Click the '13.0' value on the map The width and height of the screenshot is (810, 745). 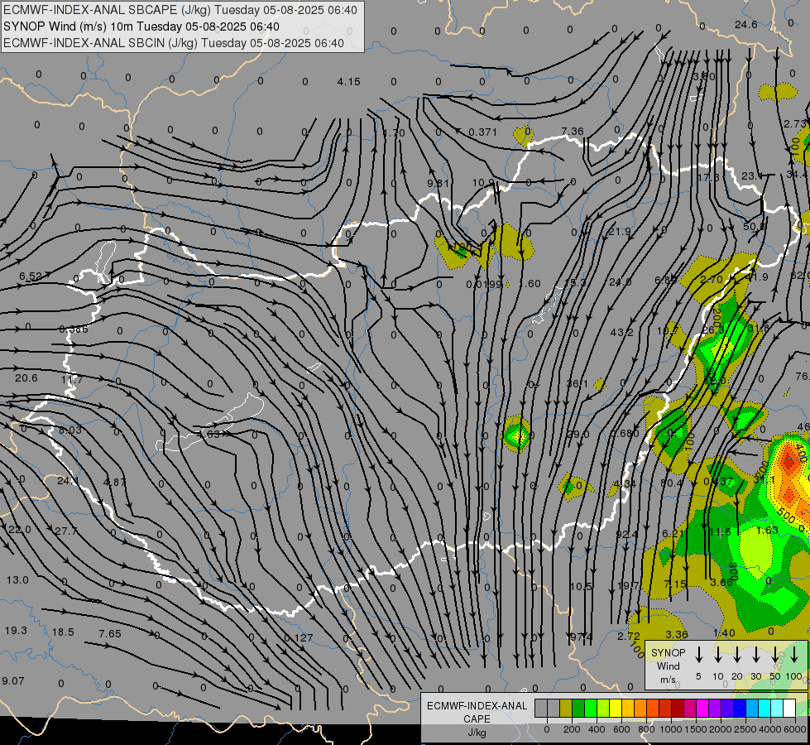(17, 579)
